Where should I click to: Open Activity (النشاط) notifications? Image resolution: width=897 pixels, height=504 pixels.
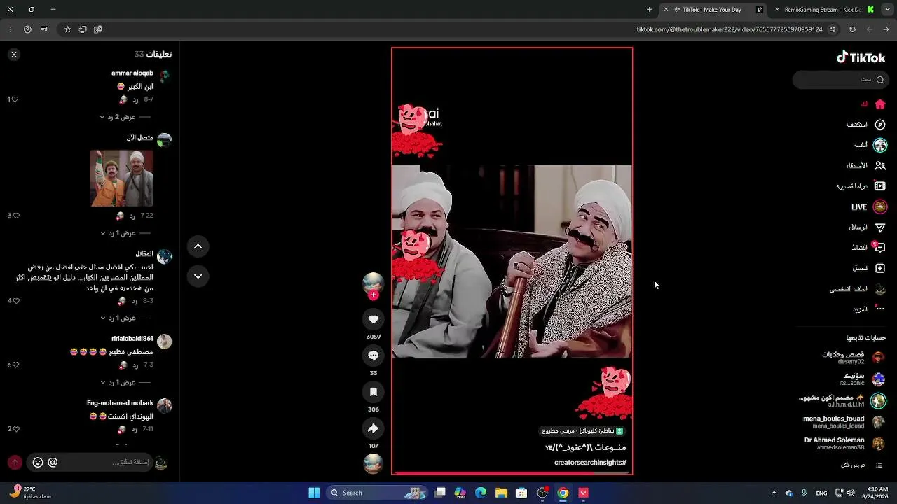(868, 248)
